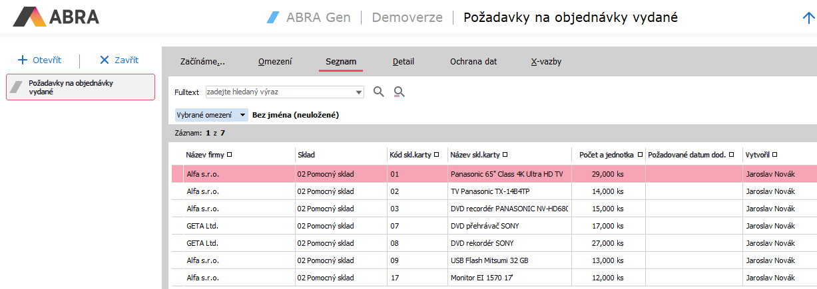This screenshot has width=817, height=289.
Task: Toggle sort box on Počet a jednotka column
Action: (x=640, y=155)
